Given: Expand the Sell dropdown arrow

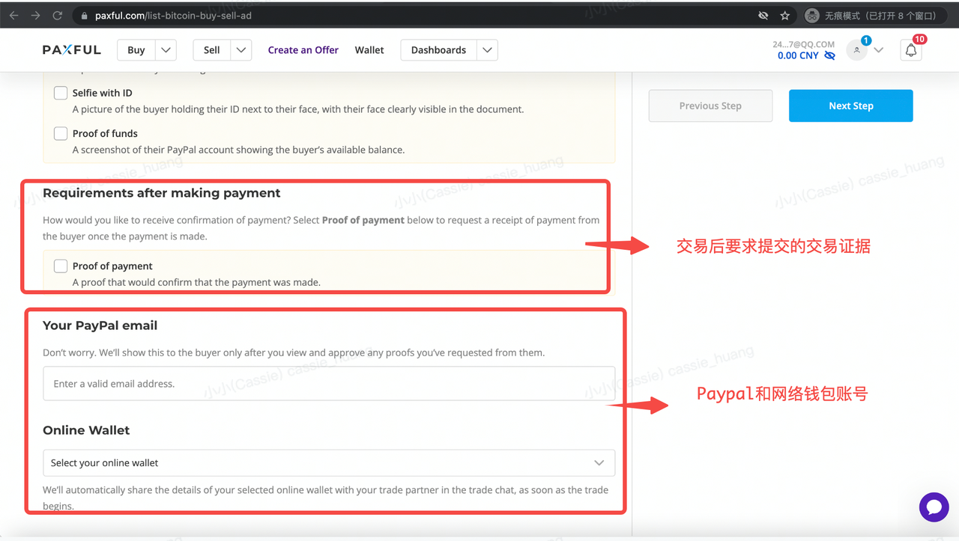Looking at the screenshot, I should [240, 50].
